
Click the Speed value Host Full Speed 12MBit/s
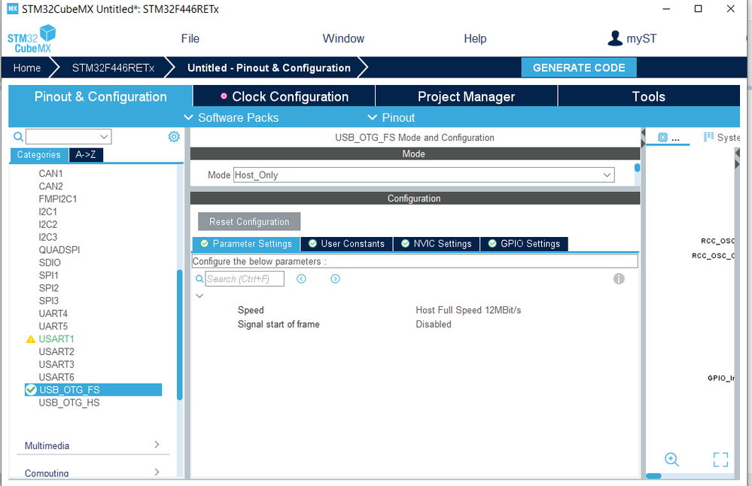(468, 310)
